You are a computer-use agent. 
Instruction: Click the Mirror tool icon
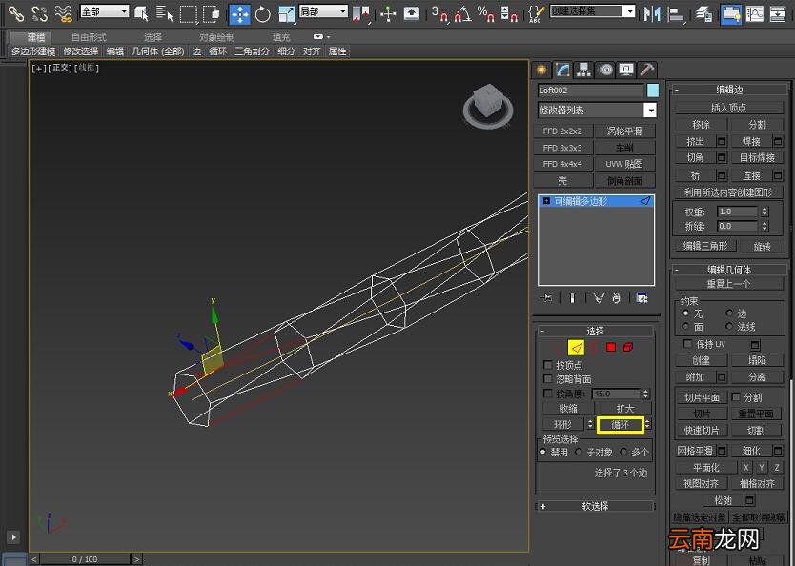click(x=651, y=13)
